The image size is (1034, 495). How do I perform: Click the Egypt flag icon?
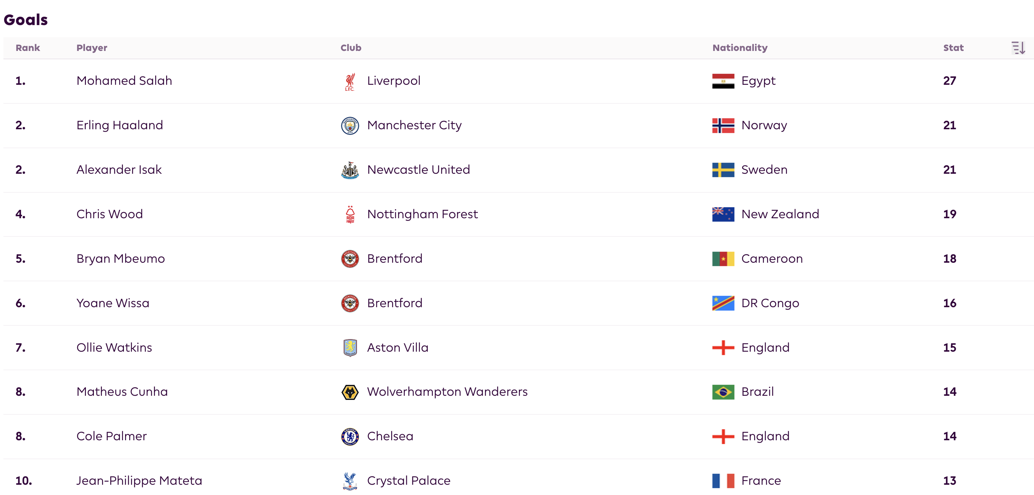(x=723, y=81)
